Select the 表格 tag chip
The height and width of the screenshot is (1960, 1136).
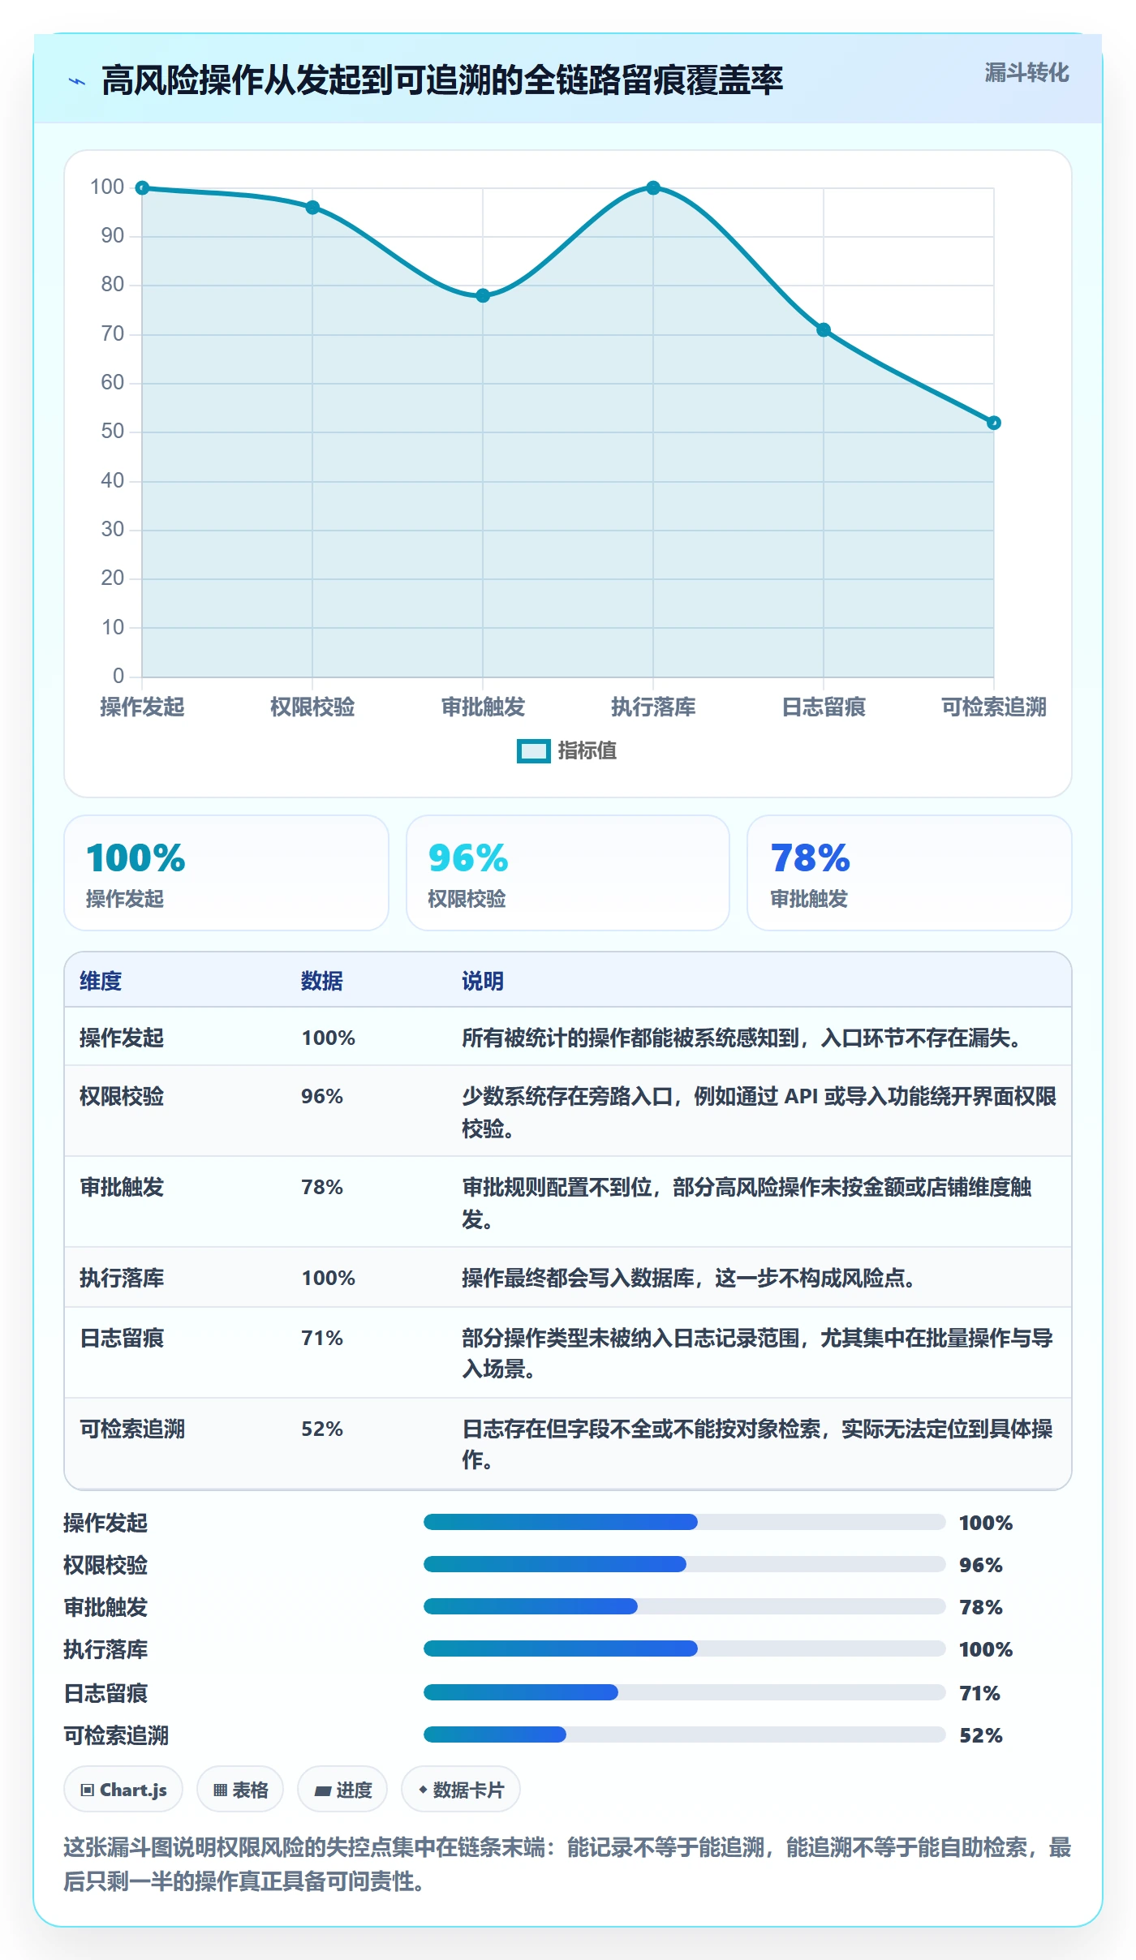coord(240,1789)
